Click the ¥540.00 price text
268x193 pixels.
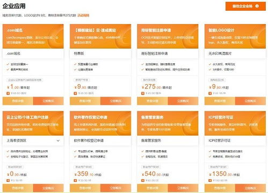151,174
